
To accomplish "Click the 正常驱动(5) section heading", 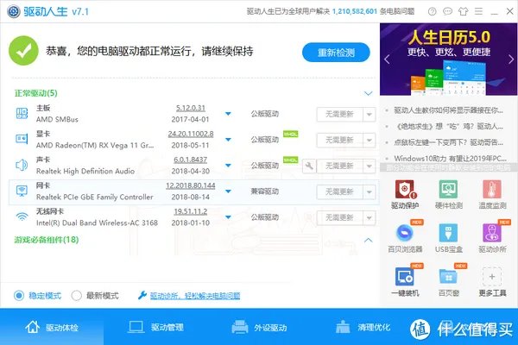I will click(36, 93).
